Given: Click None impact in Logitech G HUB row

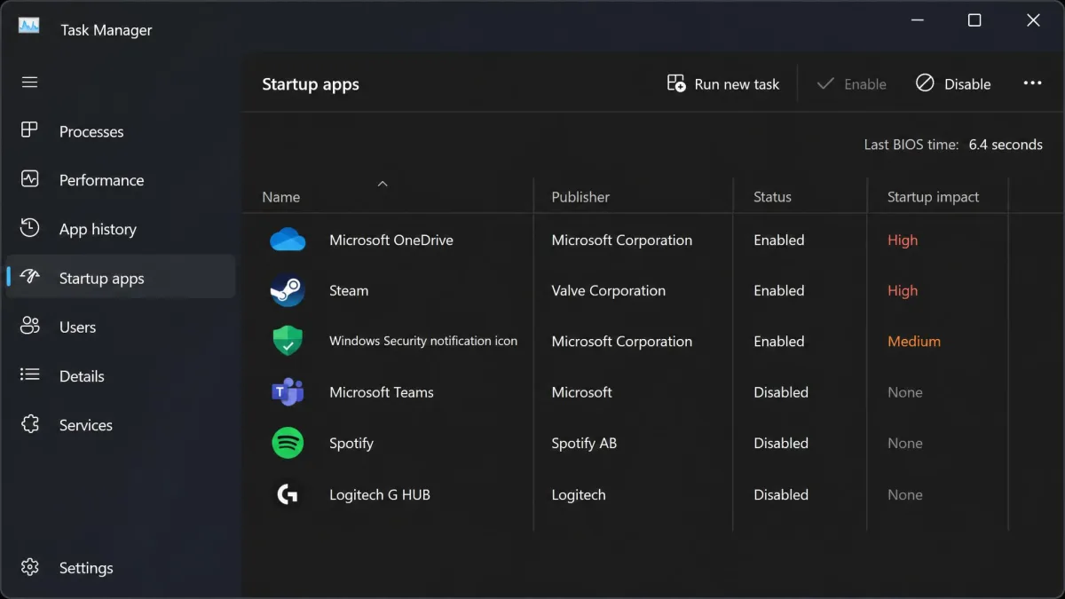Looking at the screenshot, I should pyautogui.click(x=905, y=494).
